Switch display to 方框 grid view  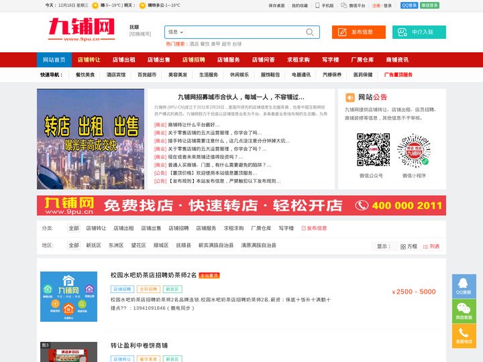point(409,247)
